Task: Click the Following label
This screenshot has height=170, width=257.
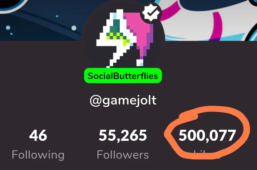Action: coord(38,155)
